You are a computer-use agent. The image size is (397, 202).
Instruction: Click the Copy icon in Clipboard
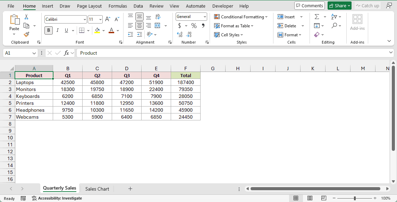[26, 26]
